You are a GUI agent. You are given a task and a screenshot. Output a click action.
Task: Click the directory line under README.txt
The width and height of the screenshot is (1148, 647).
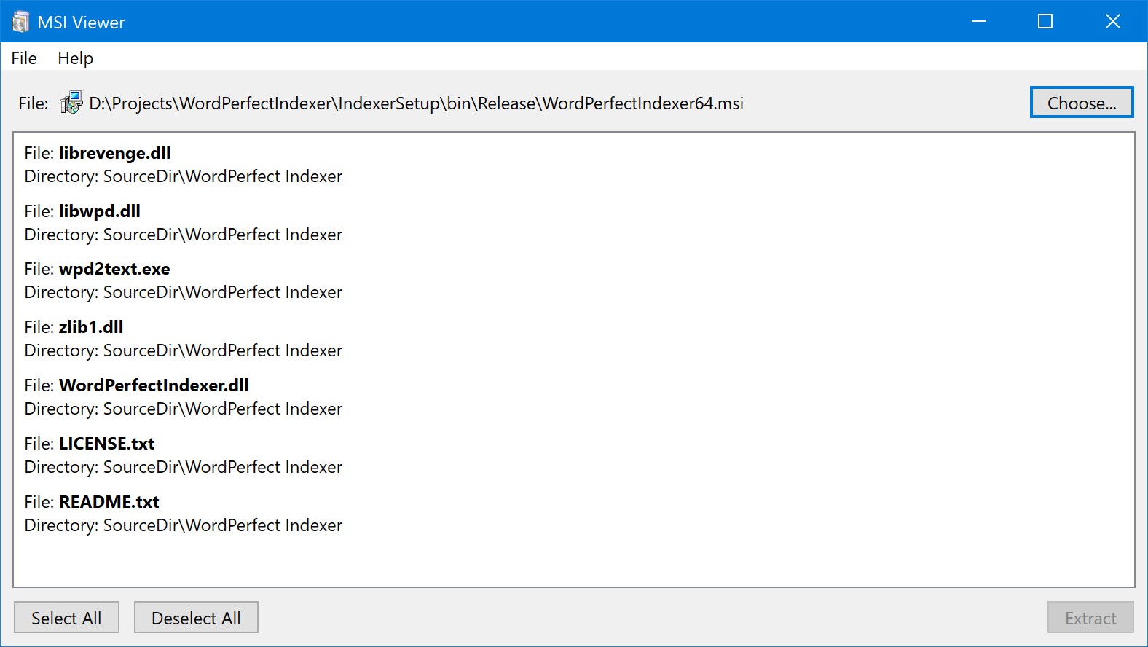[184, 525]
